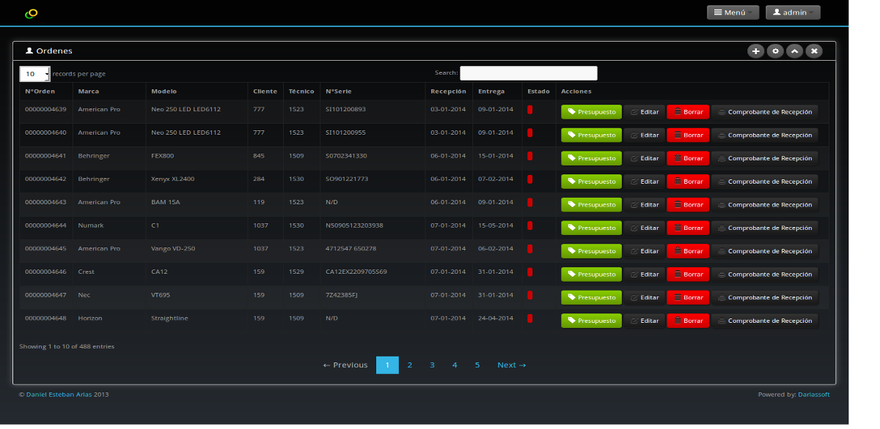Viewport: 880px width, 429px height.
Task: Go to page 5 of orders
Action: tap(477, 365)
